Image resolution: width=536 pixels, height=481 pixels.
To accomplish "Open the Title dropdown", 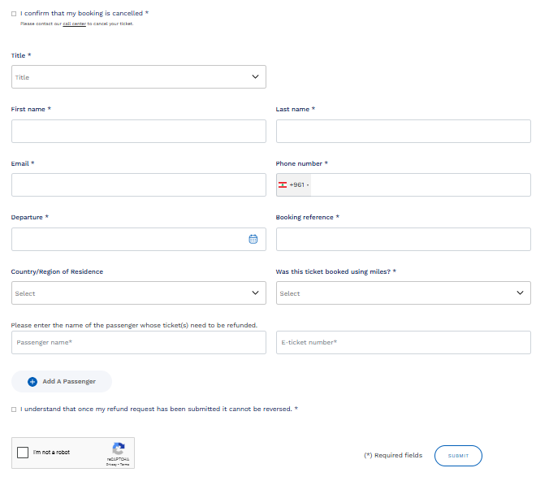I will click(x=138, y=77).
